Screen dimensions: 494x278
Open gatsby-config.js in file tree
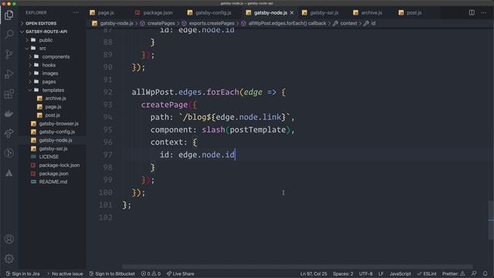(56, 132)
